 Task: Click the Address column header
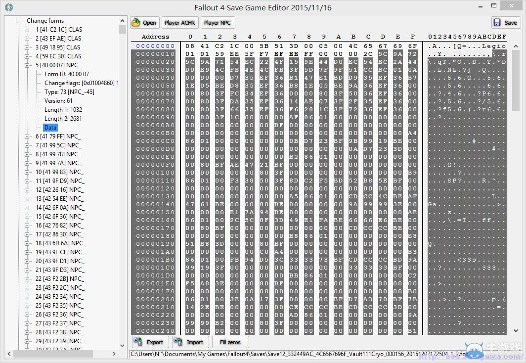[x=155, y=37]
